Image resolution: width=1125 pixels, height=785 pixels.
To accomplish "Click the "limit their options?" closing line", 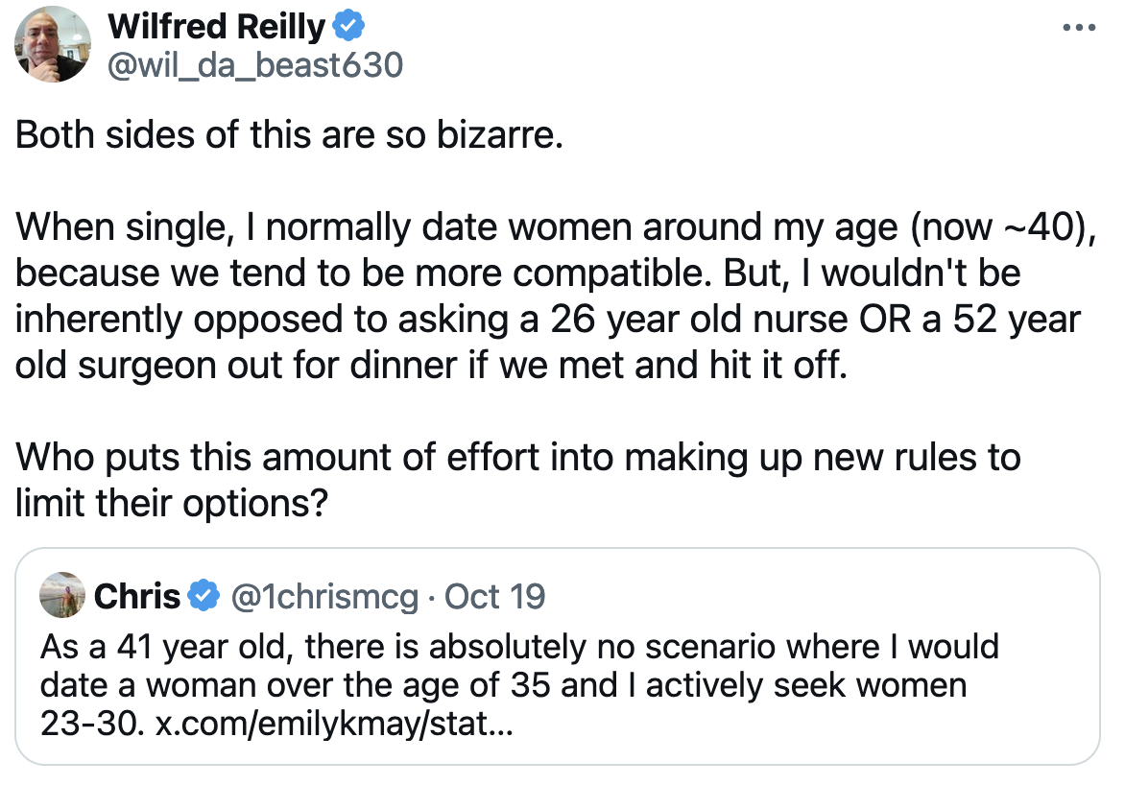I will point(171,504).
